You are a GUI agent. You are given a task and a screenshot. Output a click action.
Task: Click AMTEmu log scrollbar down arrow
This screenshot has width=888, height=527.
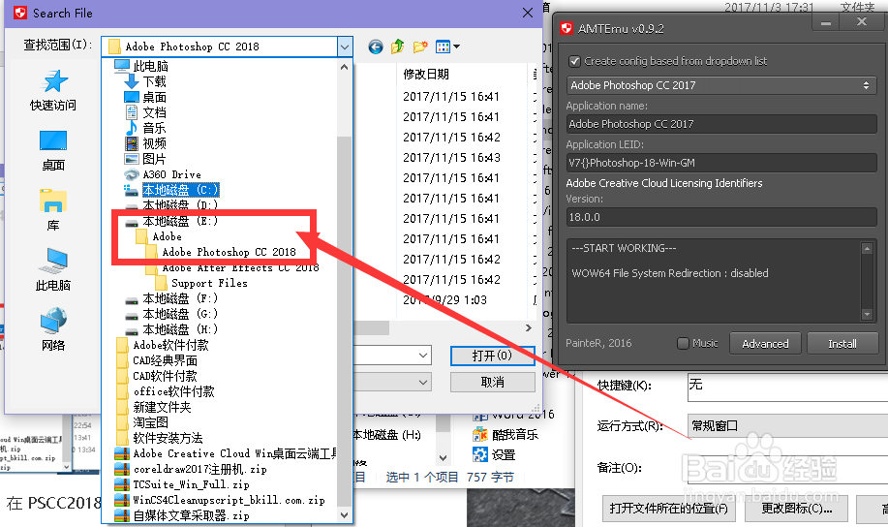(867, 314)
